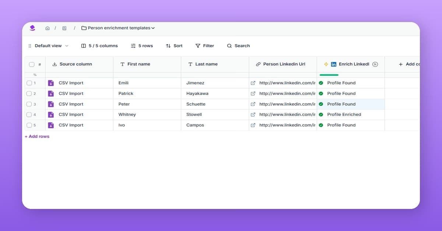Tick the checkbox on row 5

tap(29, 125)
